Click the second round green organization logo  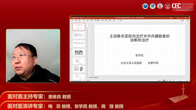(153, 6)
